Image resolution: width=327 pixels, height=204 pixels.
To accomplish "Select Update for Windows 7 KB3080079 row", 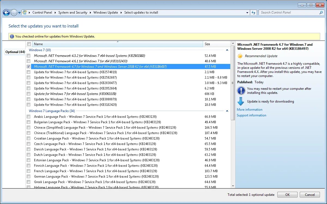I will (128, 99).
